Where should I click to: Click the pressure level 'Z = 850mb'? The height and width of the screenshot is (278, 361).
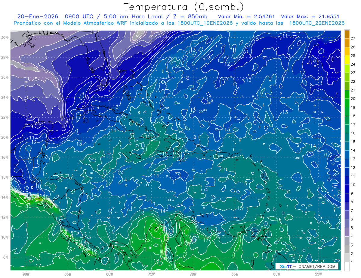click(x=190, y=16)
